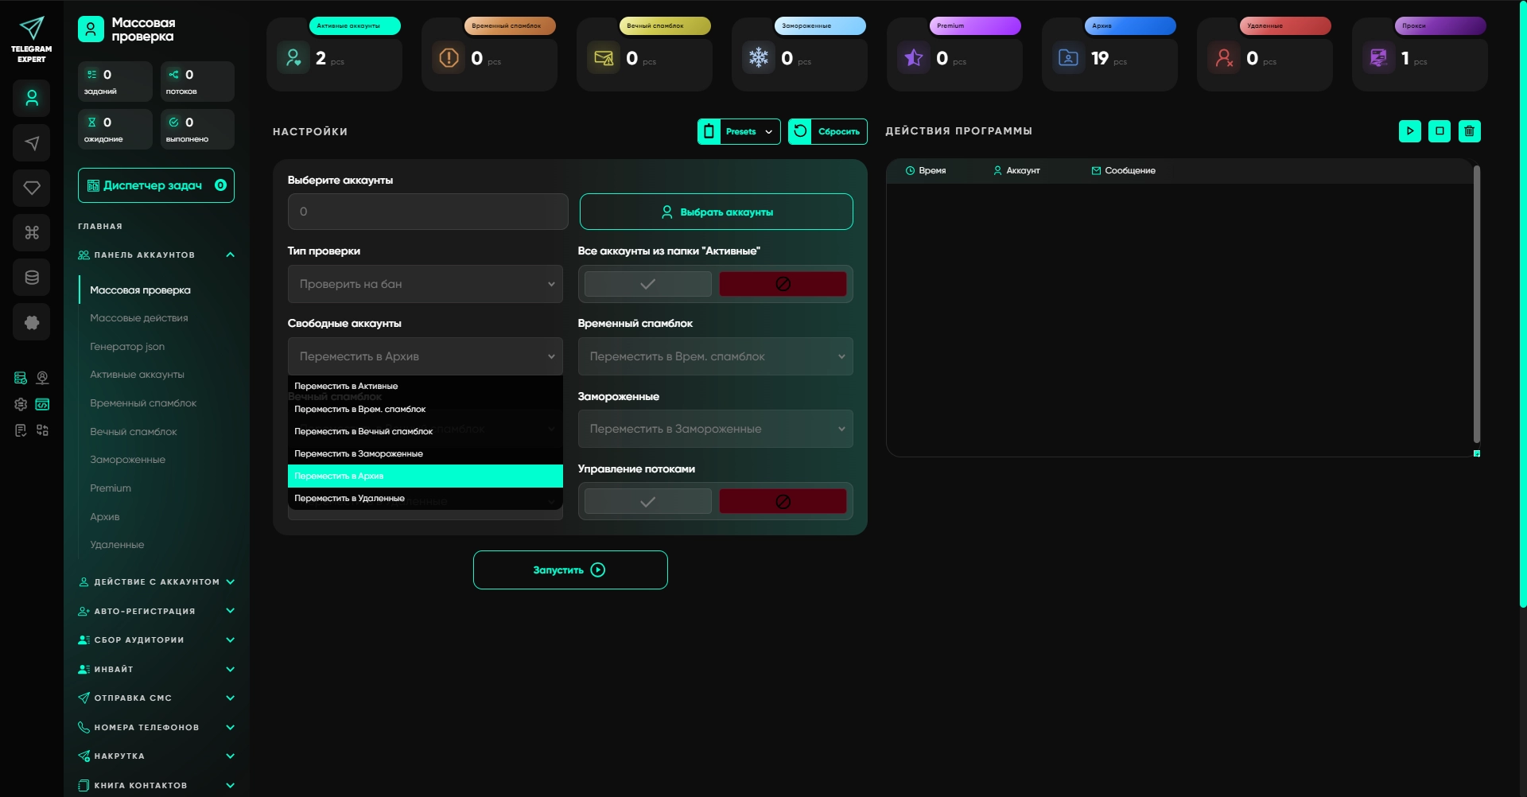Open the proxy stat card
The width and height of the screenshot is (1527, 797).
[1420, 54]
